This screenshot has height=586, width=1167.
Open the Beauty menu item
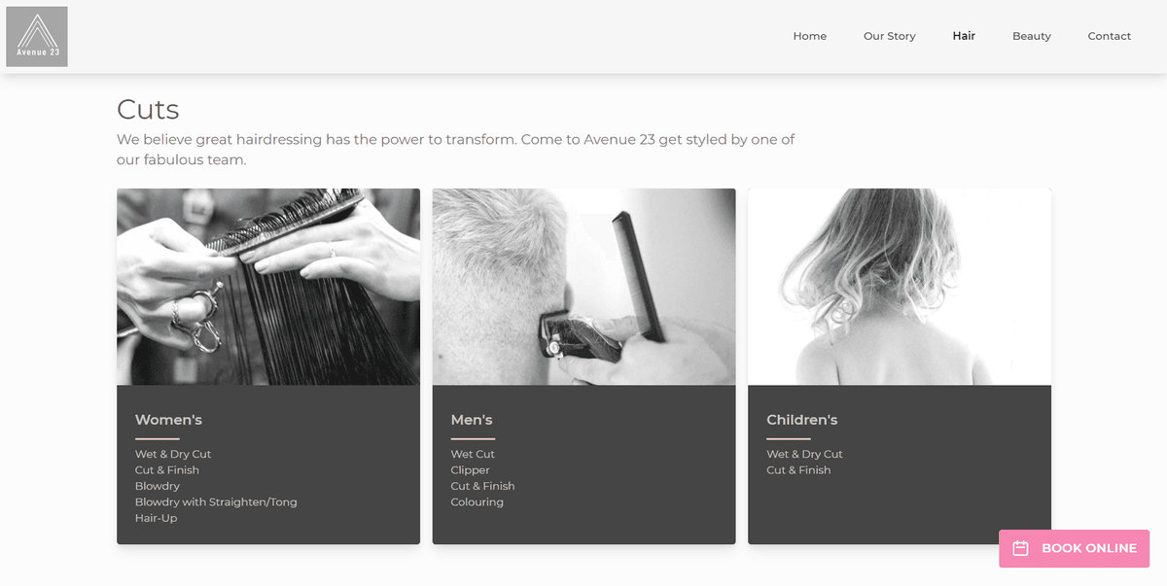1031,36
